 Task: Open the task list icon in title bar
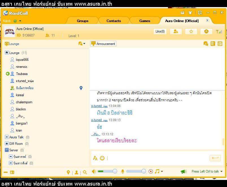(200, 13)
